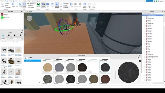165x93 pixels.
Task: Group the selected parts
Action: pos(66,3)
